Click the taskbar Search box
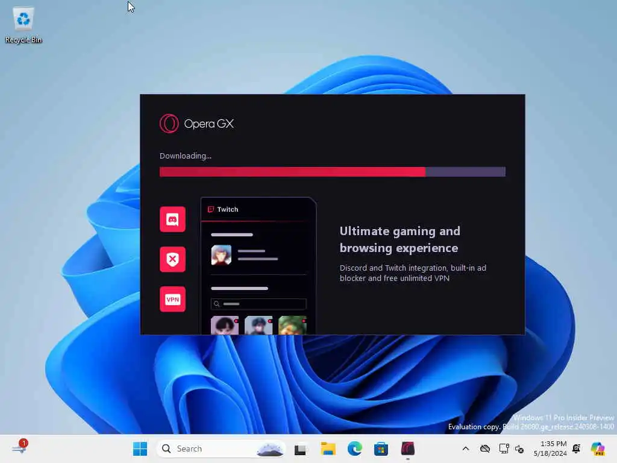Screen dimensions: 617x463 coord(221,449)
